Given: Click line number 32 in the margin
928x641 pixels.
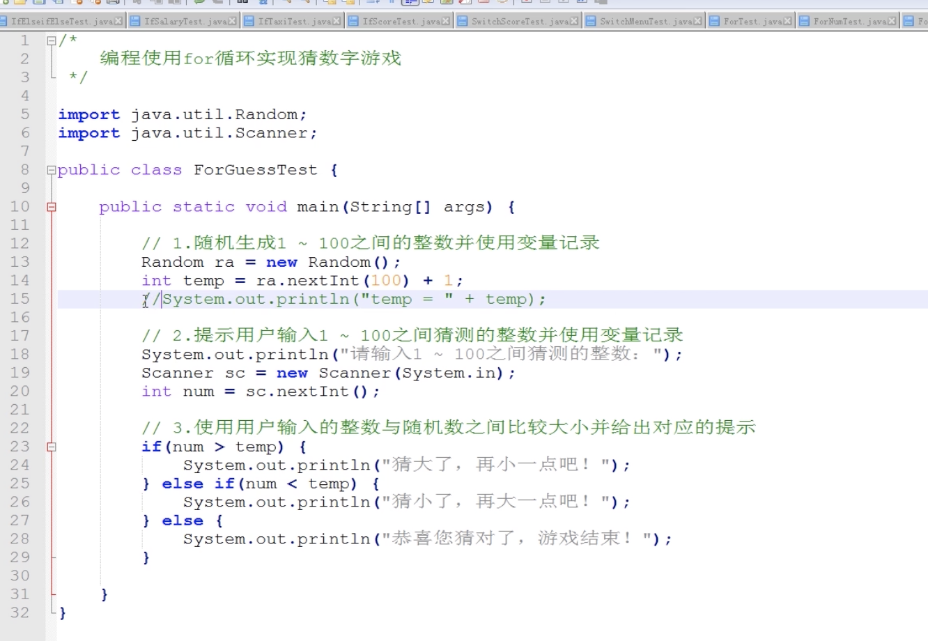Looking at the screenshot, I should pos(20,612).
